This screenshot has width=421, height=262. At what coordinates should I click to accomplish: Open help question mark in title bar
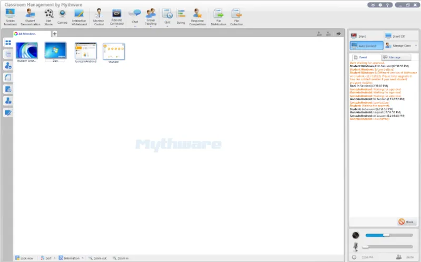[387, 5]
